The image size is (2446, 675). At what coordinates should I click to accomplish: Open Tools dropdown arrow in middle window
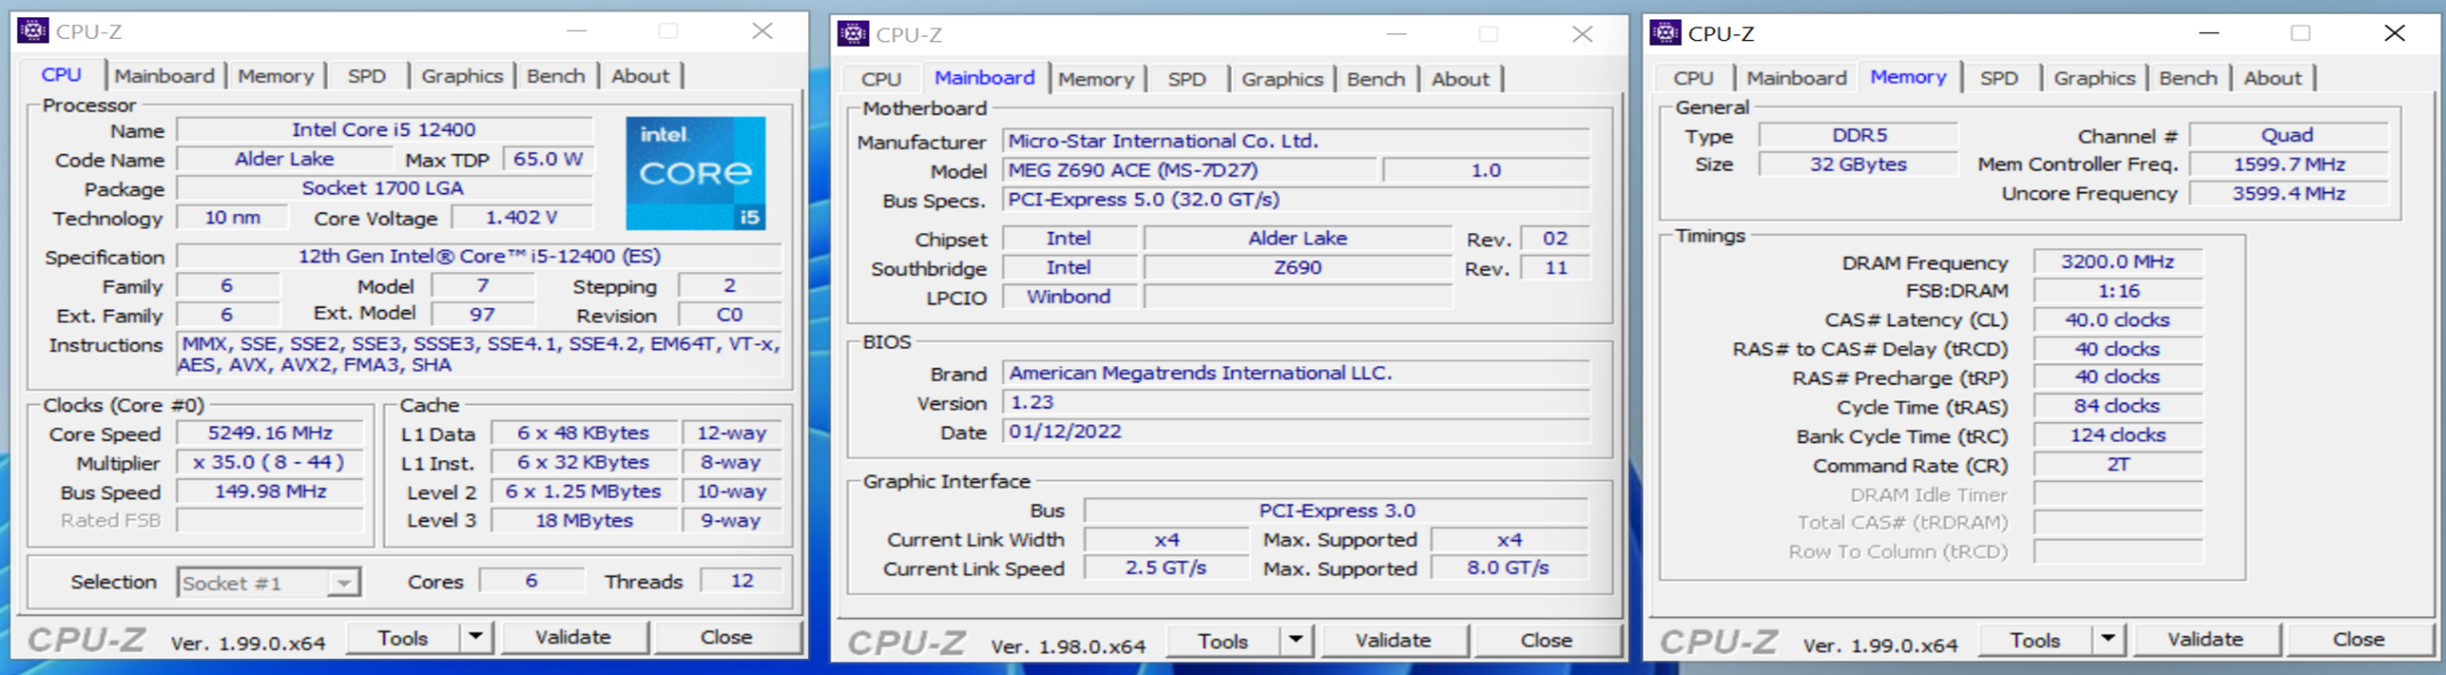pyautogui.click(x=1296, y=640)
